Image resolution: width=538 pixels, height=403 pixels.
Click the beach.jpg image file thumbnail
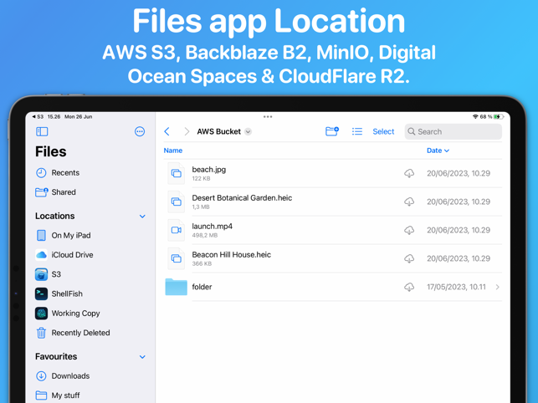coord(177,174)
